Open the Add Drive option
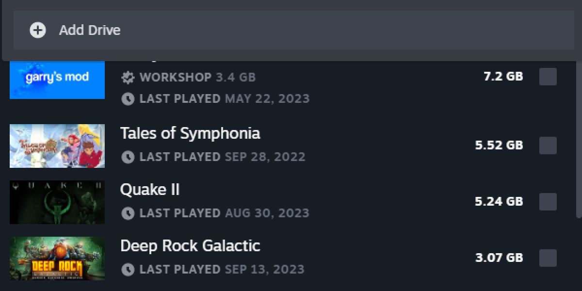This screenshot has height=291, width=582. tap(90, 30)
